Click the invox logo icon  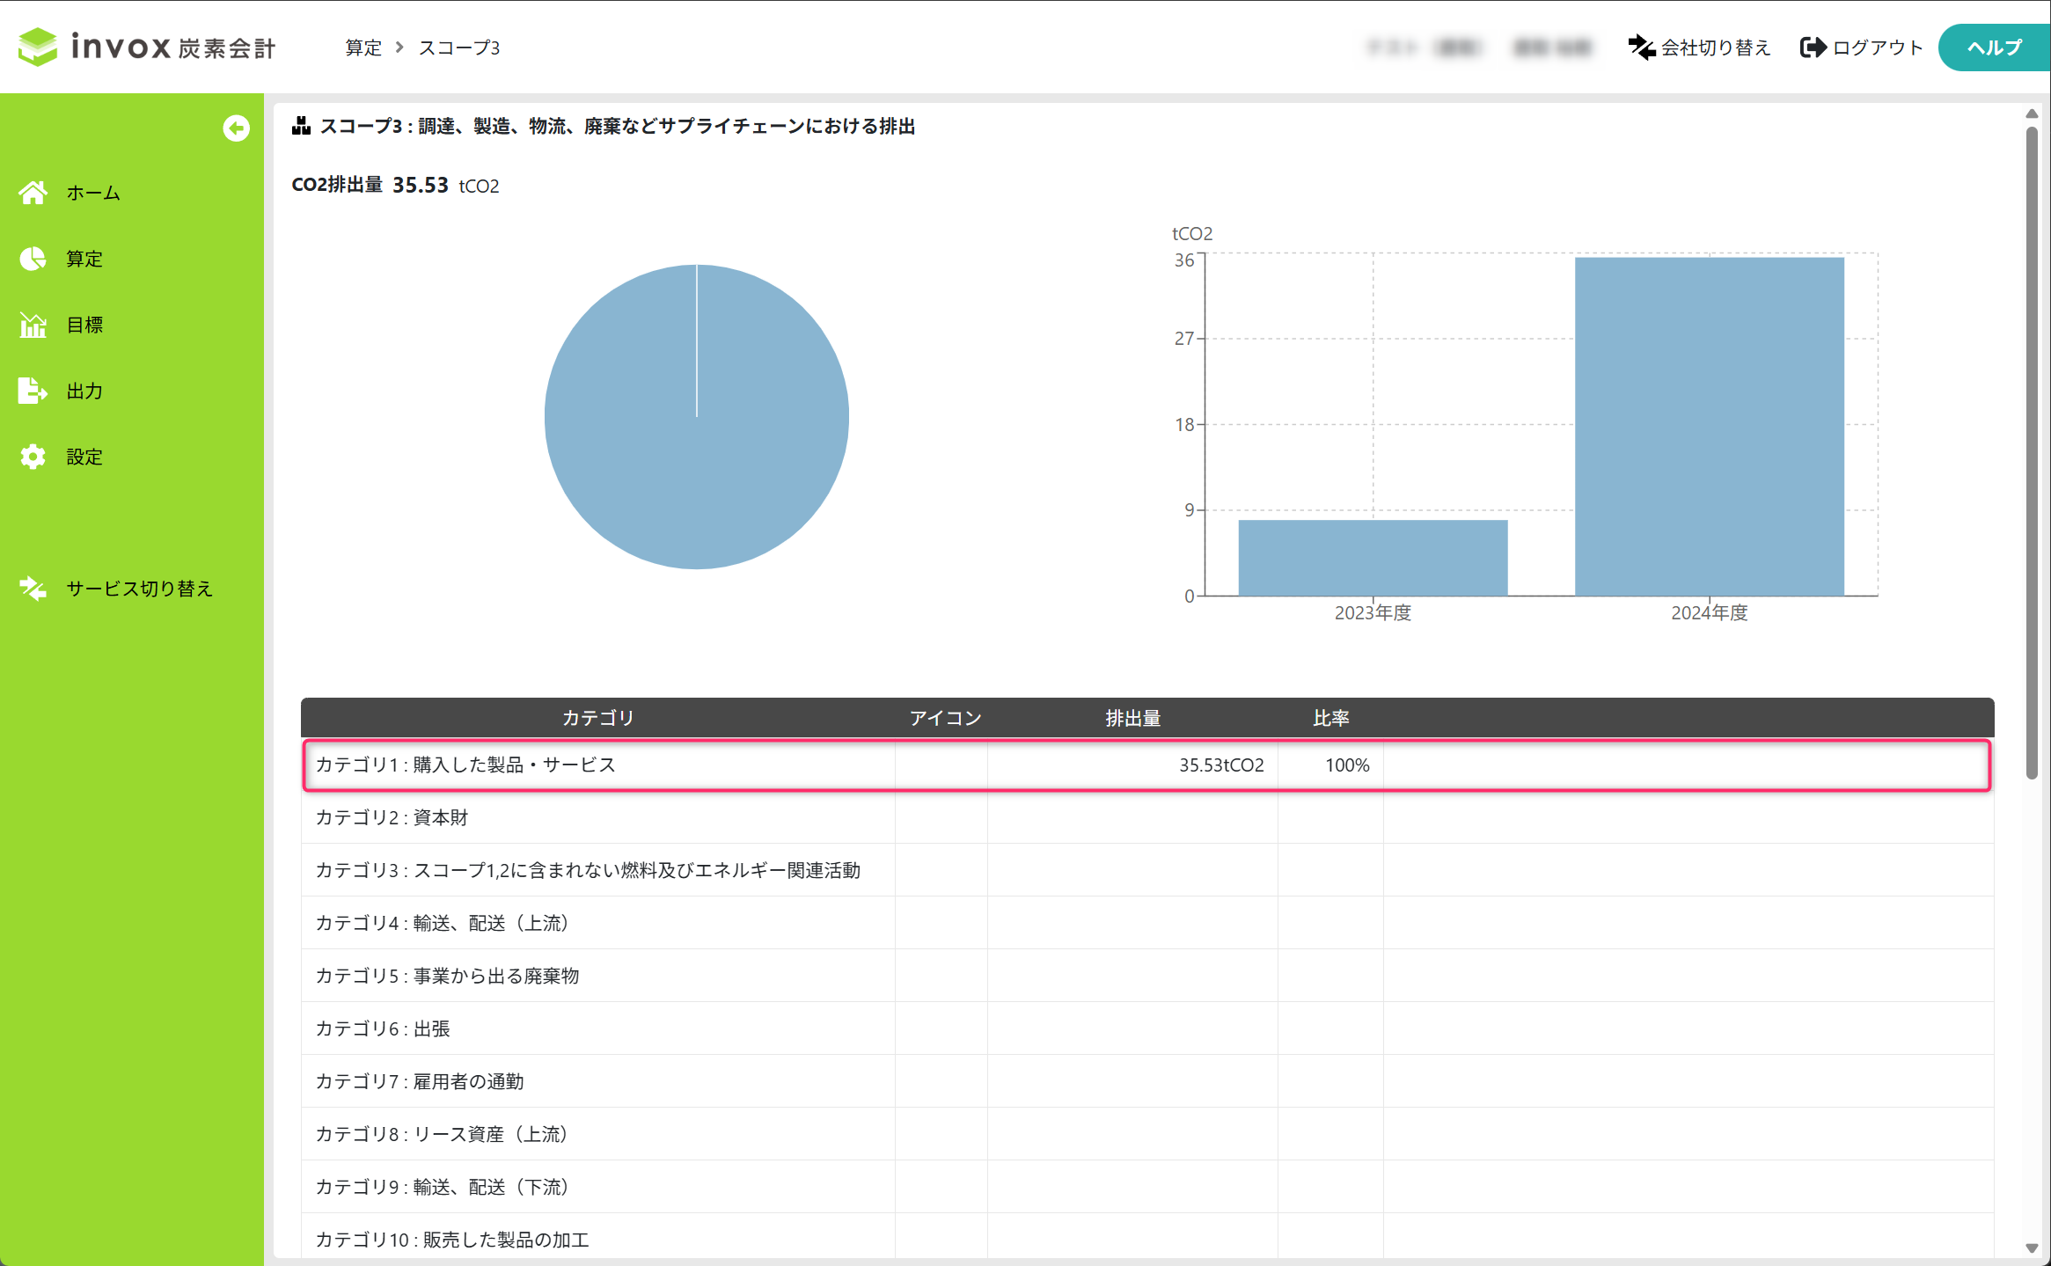click(x=38, y=47)
